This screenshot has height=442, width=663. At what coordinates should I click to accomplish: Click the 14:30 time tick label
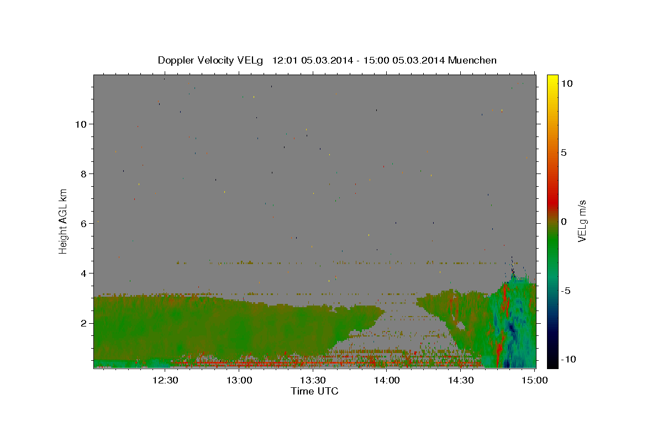[x=461, y=381]
